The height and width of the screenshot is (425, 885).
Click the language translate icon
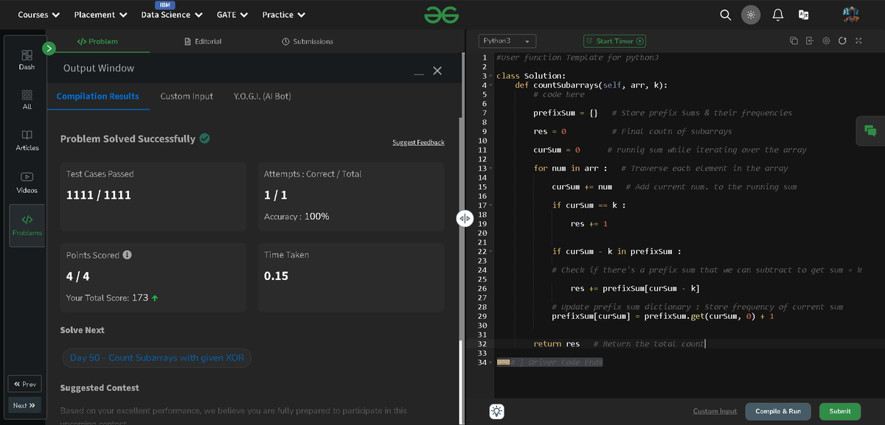click(x=803, y=15)
